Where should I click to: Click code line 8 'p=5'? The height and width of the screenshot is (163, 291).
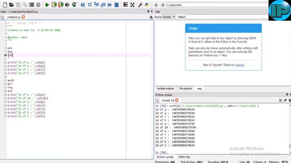[10, 48]
